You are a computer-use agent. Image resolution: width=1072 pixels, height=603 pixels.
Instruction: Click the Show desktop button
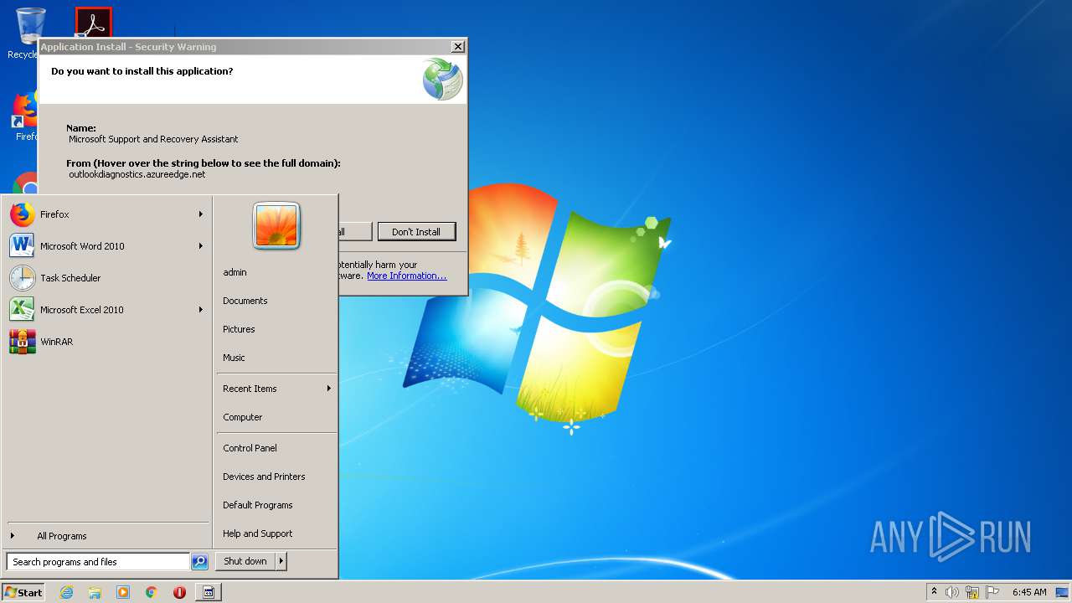pos(1063,592)
